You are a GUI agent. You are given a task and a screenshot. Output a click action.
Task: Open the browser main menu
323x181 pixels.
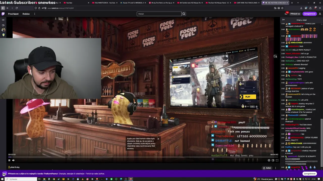click(320, 8)
